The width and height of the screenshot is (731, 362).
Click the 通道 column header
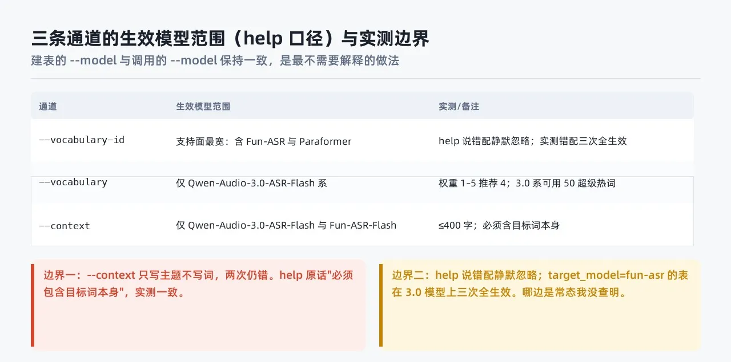coord(48,107)
